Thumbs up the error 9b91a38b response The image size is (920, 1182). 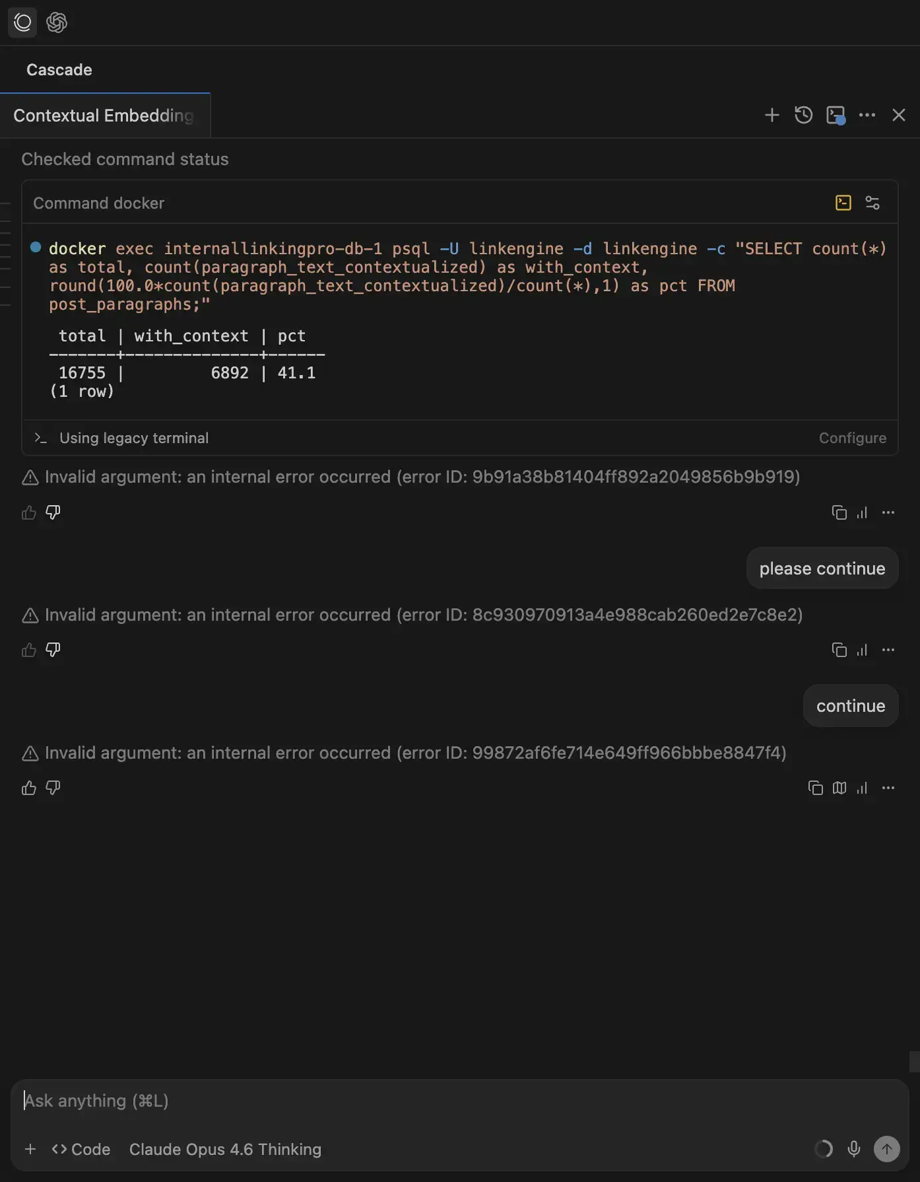tap(29, 512)
